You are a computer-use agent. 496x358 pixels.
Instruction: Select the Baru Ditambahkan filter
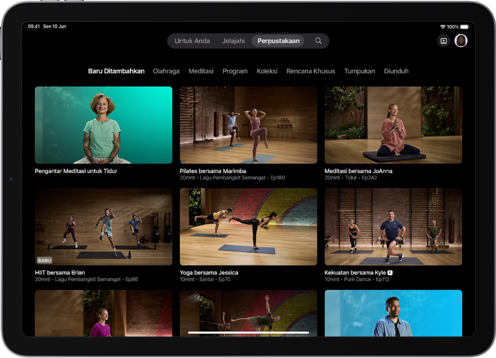point(116,71)
